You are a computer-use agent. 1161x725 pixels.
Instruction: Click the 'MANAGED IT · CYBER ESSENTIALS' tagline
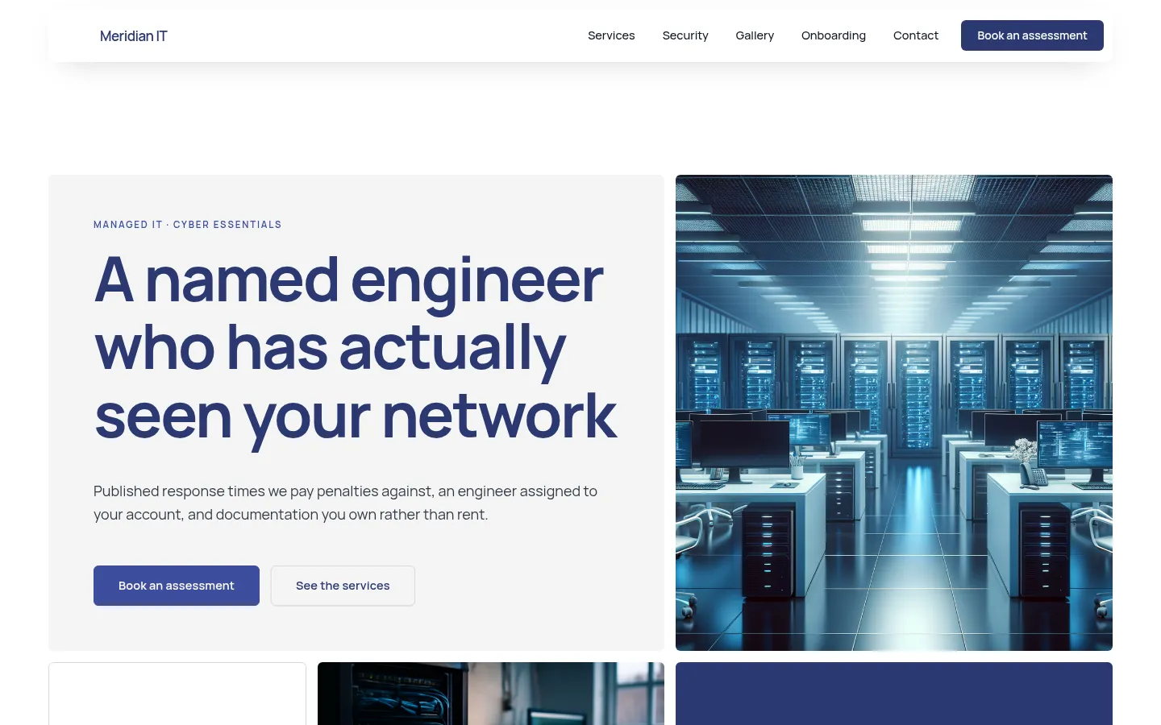click(188, 225)
